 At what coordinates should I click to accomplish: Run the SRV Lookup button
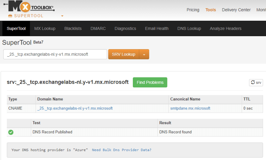(x=124, y=55)
